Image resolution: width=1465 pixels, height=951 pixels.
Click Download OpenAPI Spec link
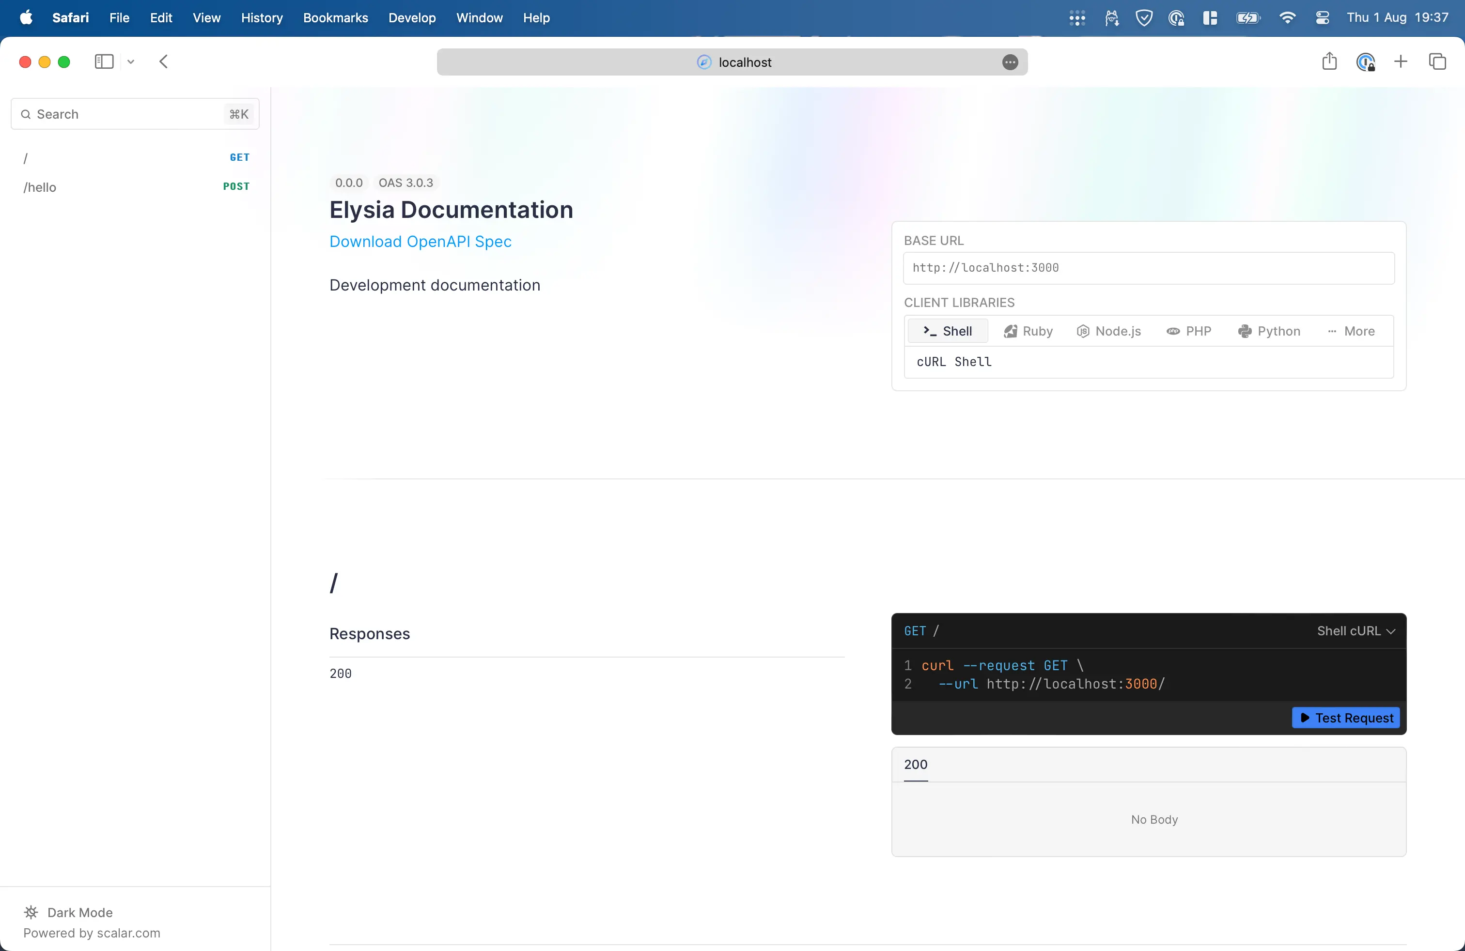click(x=421, y=242)
